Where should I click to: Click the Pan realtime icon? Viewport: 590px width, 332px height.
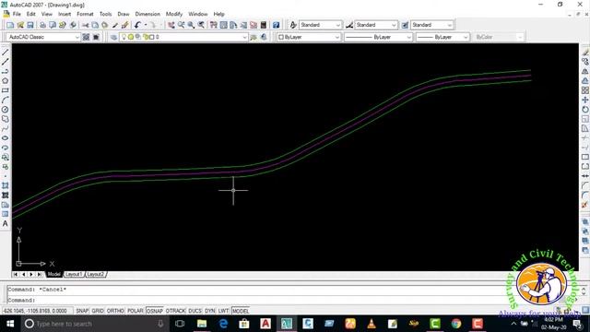(171, 25)
